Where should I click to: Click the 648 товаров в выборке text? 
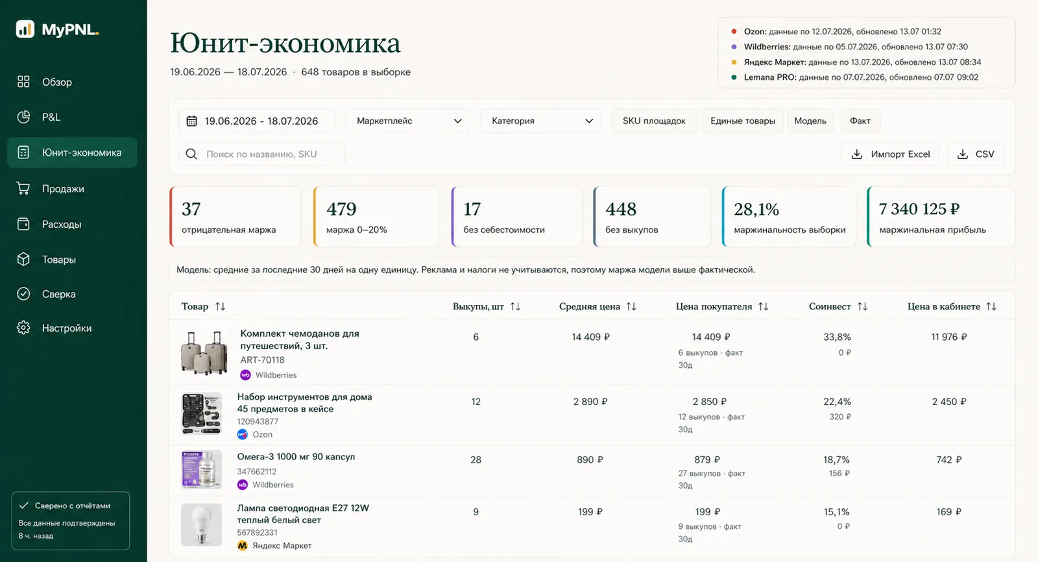click(x=356, y=72)
